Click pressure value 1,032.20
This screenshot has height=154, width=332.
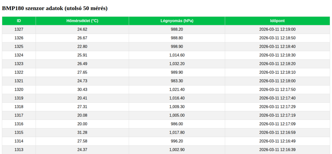(x=177, y=64)
